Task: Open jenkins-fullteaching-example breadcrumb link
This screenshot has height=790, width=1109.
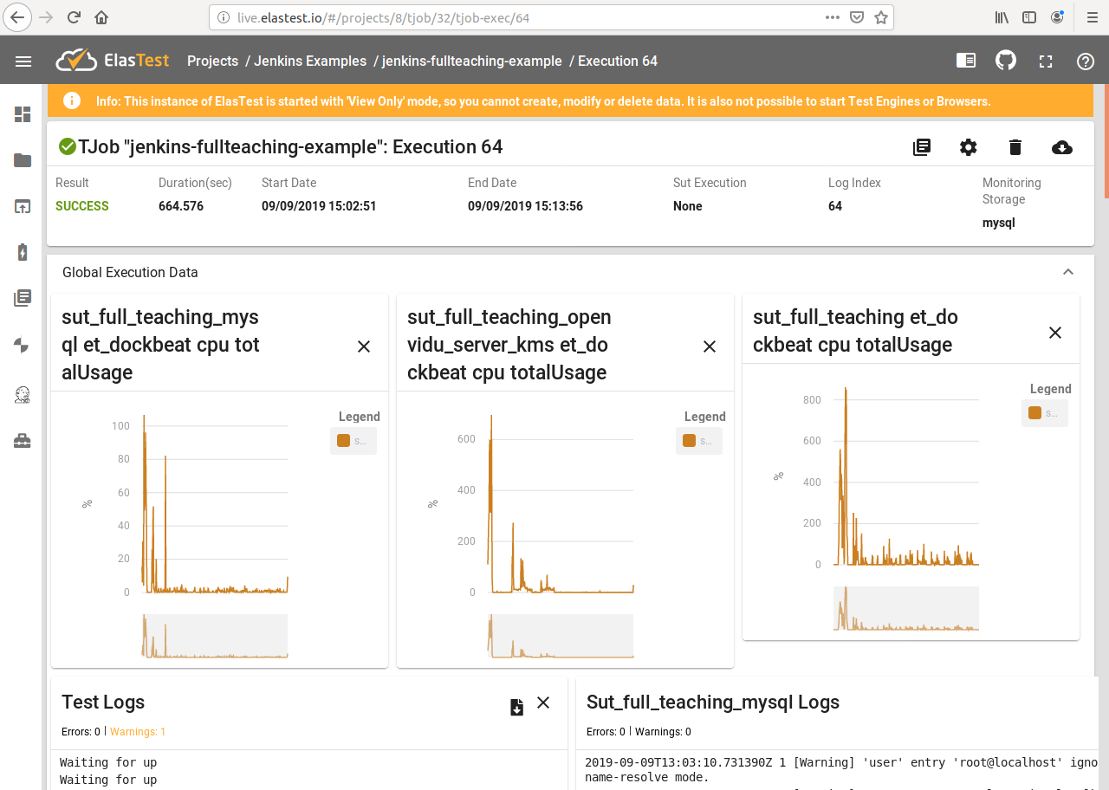Action: pyautogui.click(x=471, y=61)
